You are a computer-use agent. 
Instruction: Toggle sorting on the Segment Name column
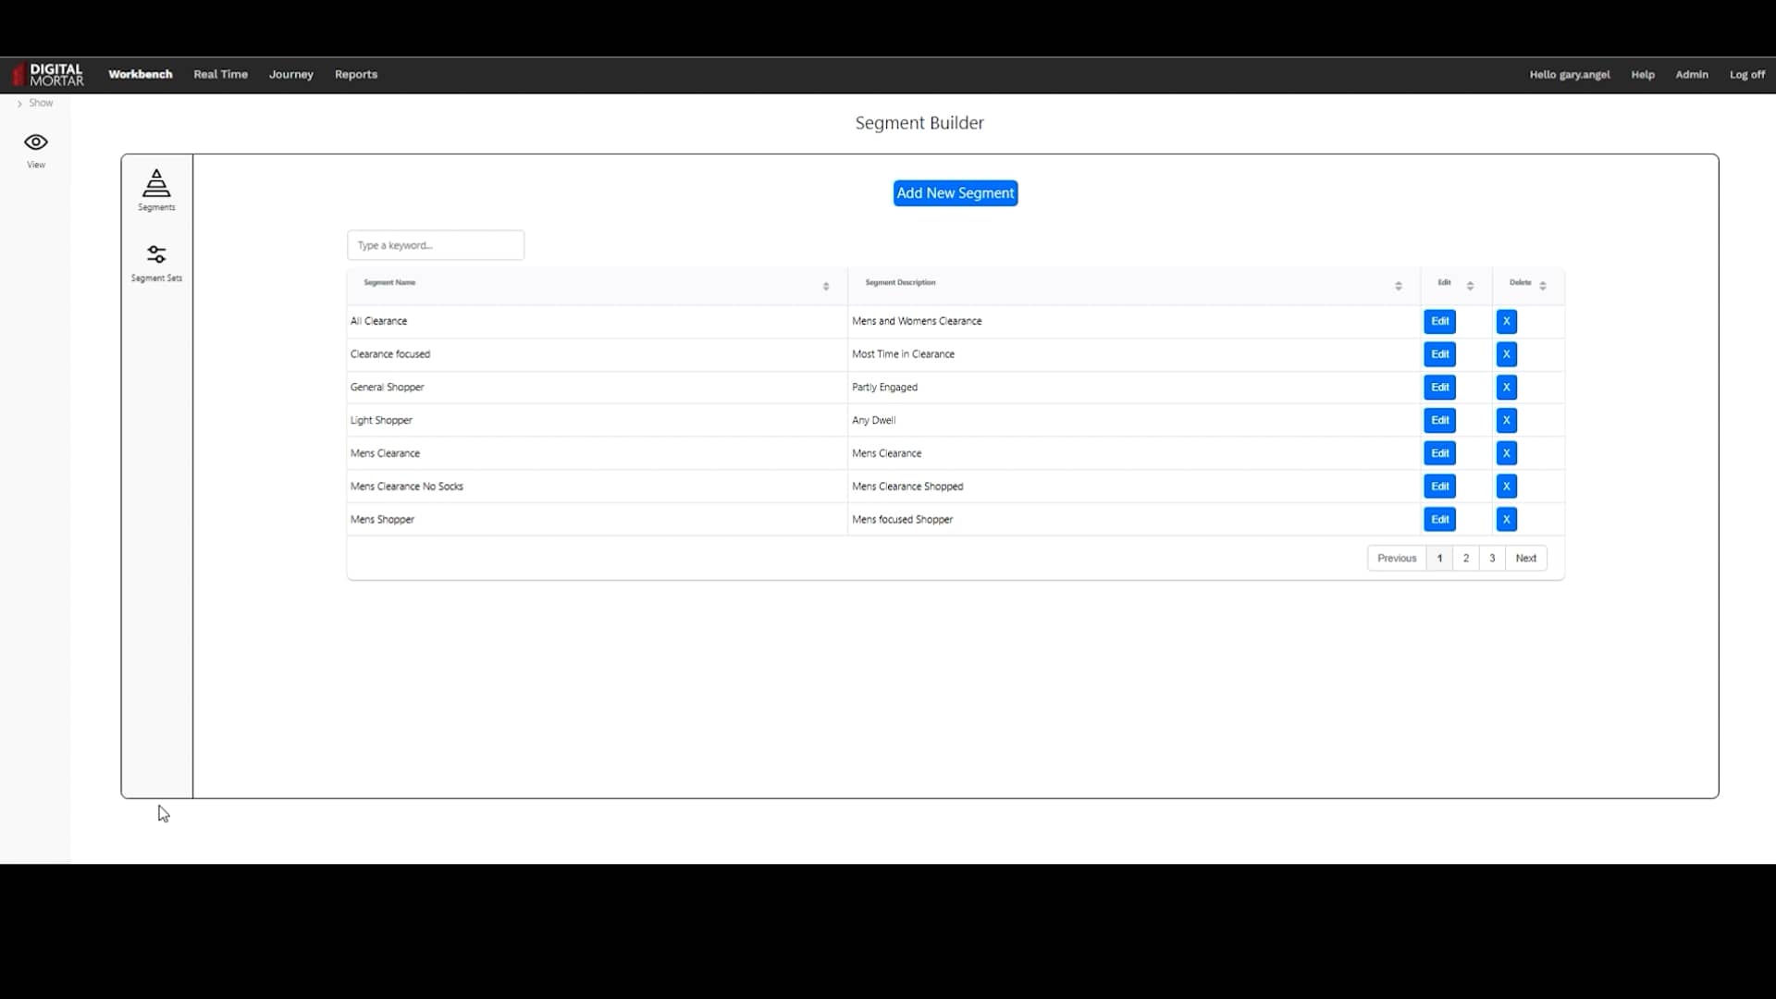click(x=826, y=286)
